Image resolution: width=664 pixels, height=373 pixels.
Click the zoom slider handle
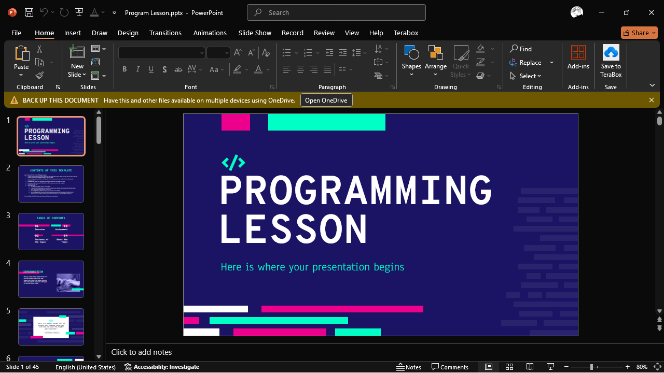pyautogui.click(x=591, y=367)
